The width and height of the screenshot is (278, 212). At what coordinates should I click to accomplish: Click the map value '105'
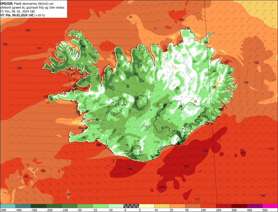tap(181, 42)
